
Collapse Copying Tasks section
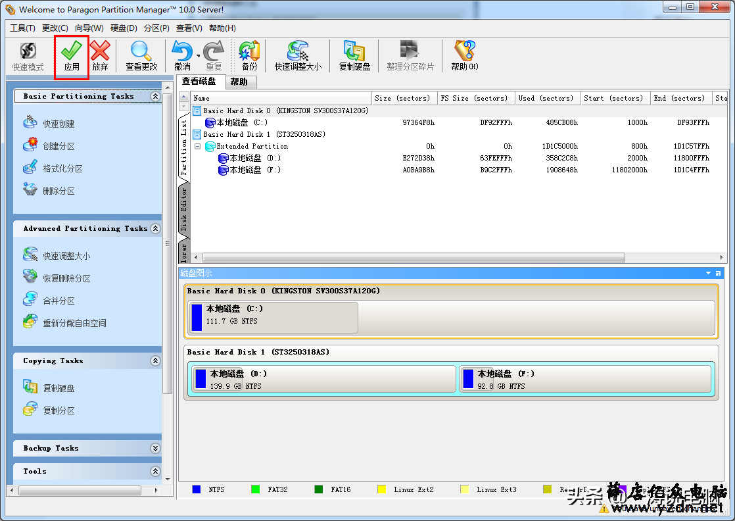(x=155, y=360)
